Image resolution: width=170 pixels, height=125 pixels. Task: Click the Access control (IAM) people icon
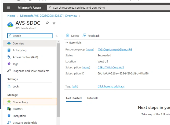coord(9,57)
